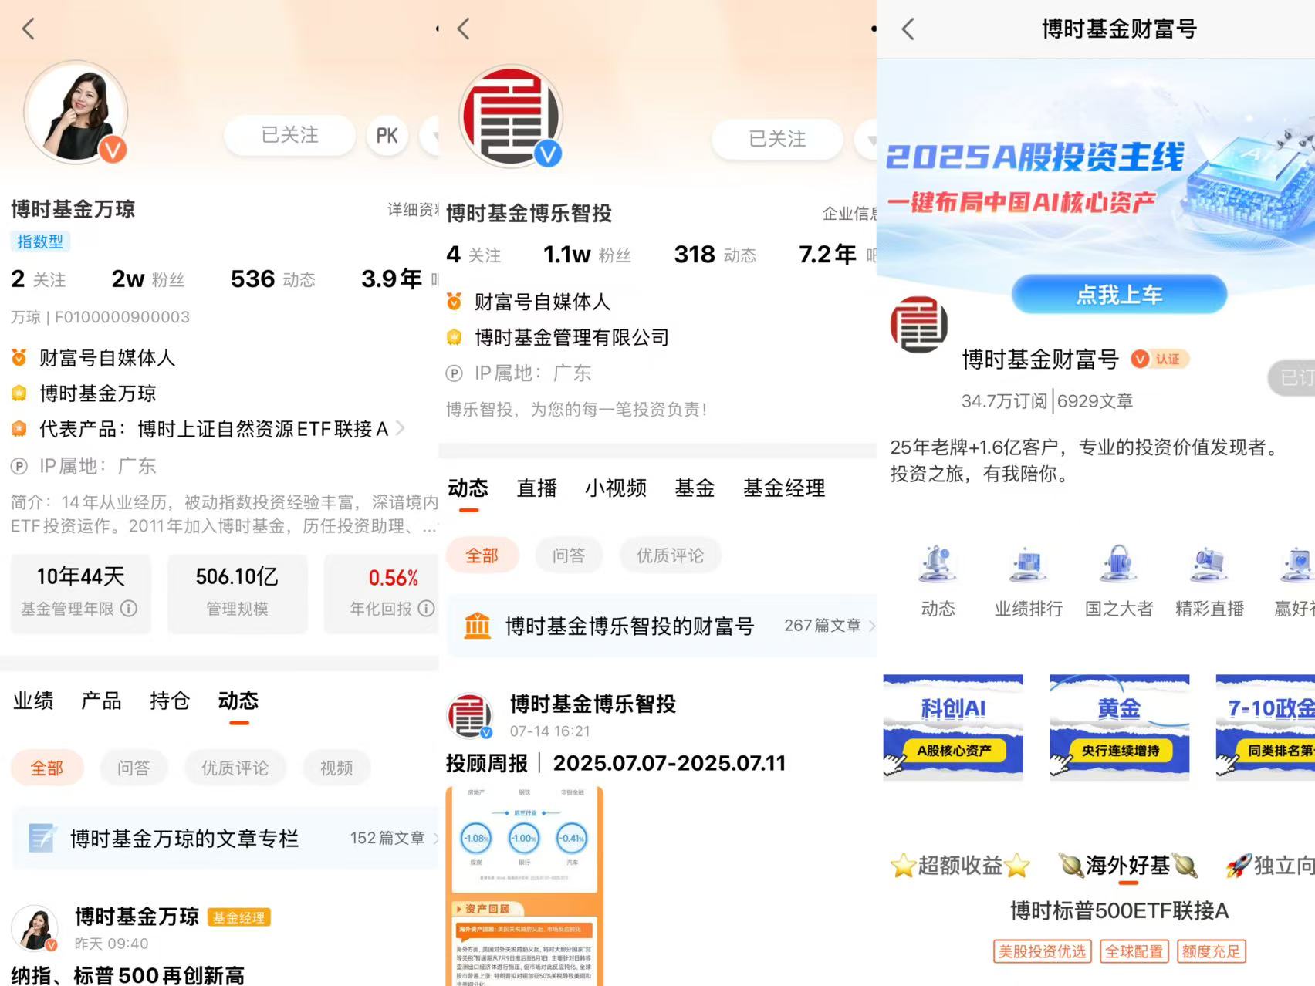Switch to 基金 tab on 博乐智投 profile
This screenshot has width=1315, height=986.
pyautogui.click(x=695, y=488)
